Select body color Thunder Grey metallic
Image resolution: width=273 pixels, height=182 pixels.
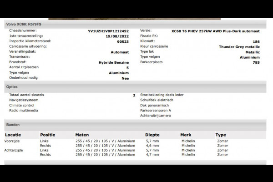tap(239, 47)
